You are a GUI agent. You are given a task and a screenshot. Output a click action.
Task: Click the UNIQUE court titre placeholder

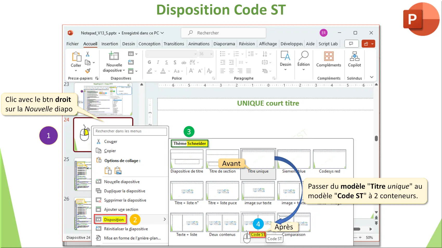point(265,104)
